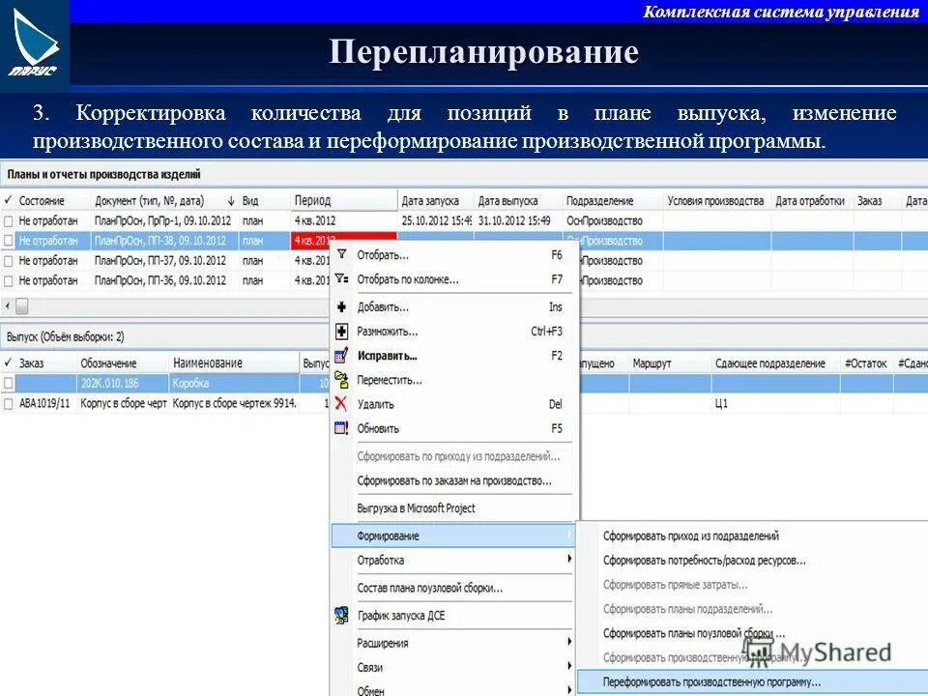This screenshot has width=928, height=696.
Task: Click the folder icon next to Переместить
Action: [x=340, y=378]
